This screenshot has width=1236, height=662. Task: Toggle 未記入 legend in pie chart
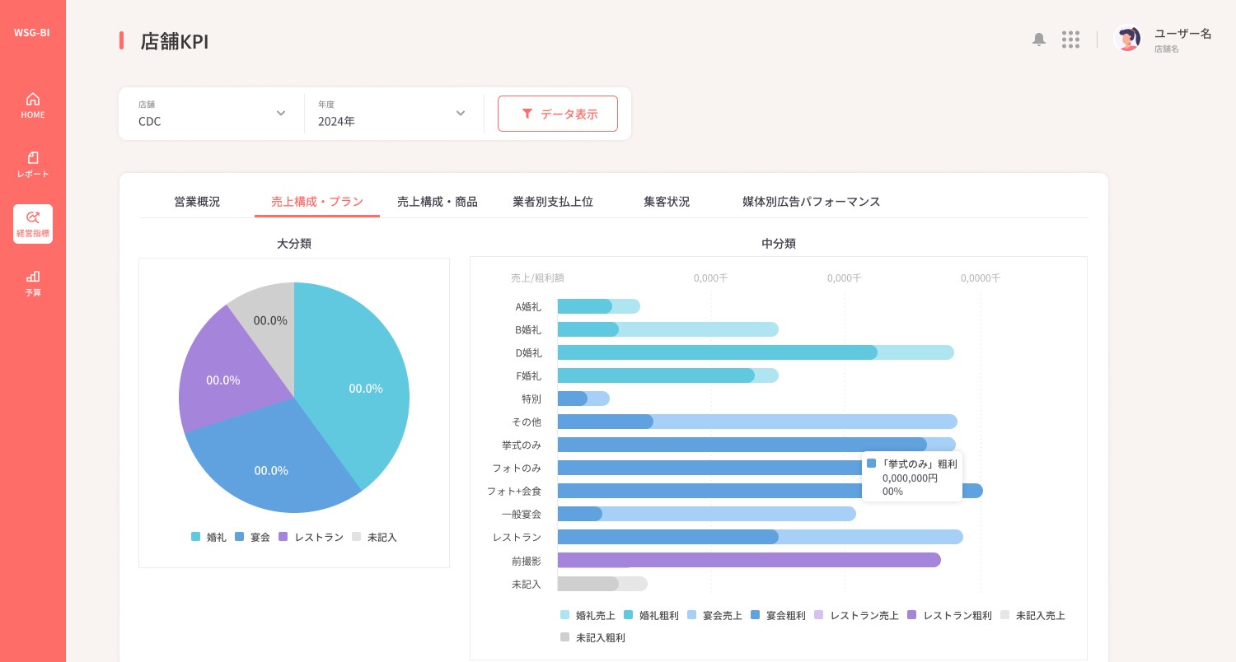point(374,537)
